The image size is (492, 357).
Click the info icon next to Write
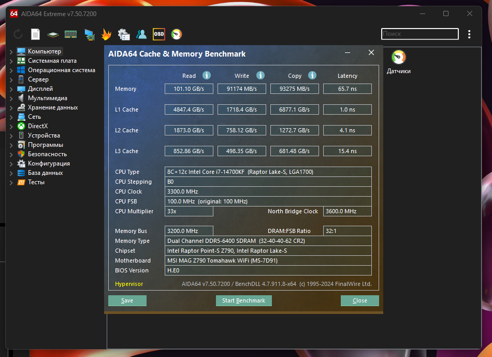[x=261, y=76]
